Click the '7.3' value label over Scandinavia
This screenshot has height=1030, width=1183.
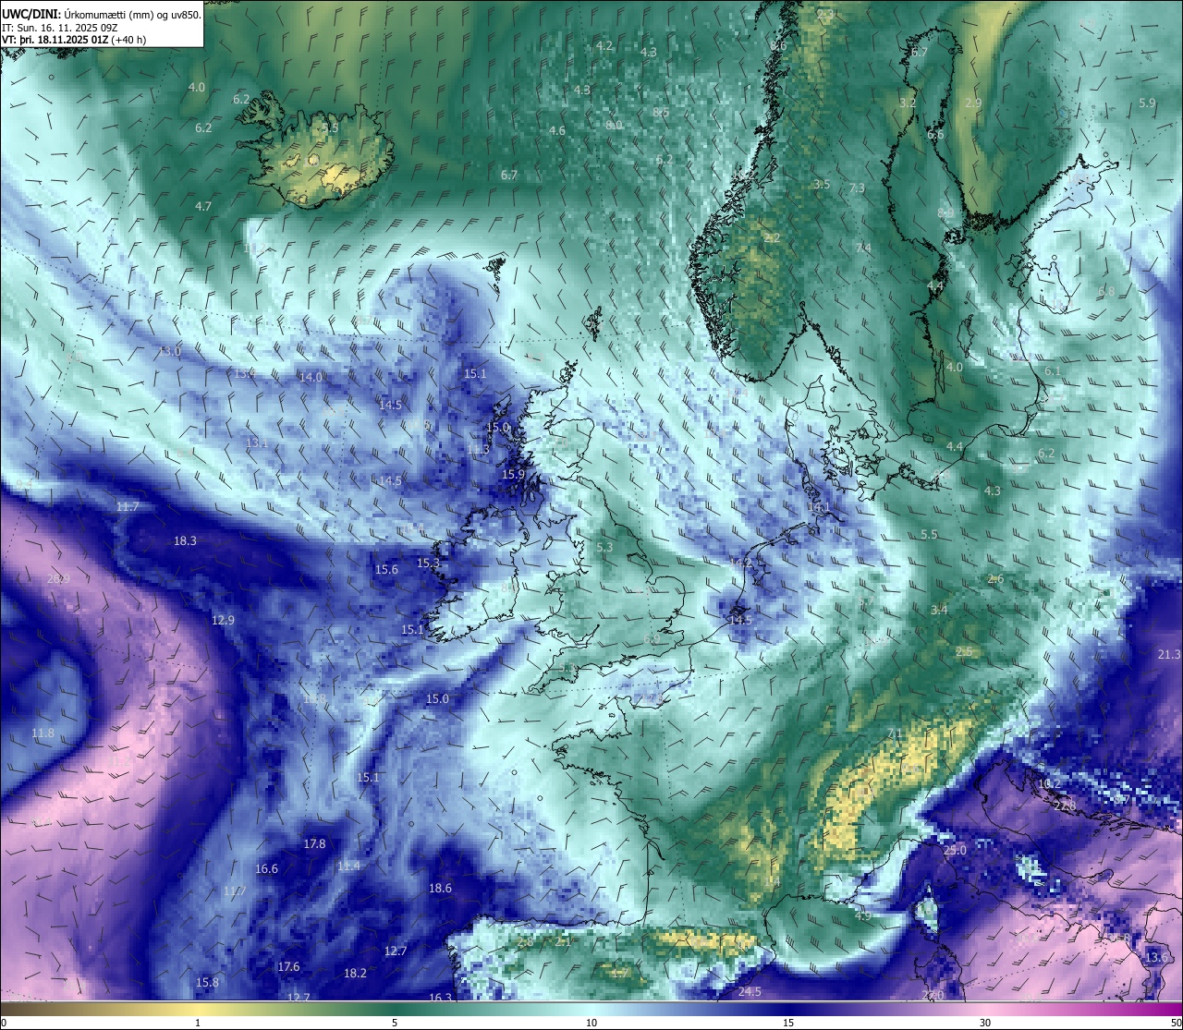pos(857,188)
